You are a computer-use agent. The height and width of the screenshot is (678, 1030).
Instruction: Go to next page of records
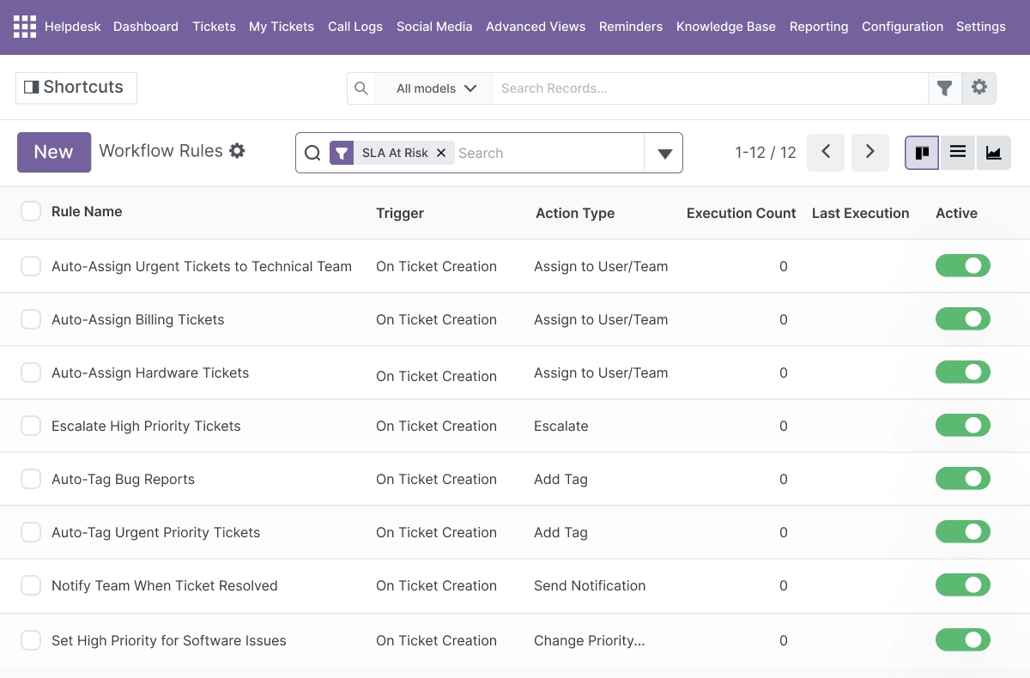(x=870, y=152)
